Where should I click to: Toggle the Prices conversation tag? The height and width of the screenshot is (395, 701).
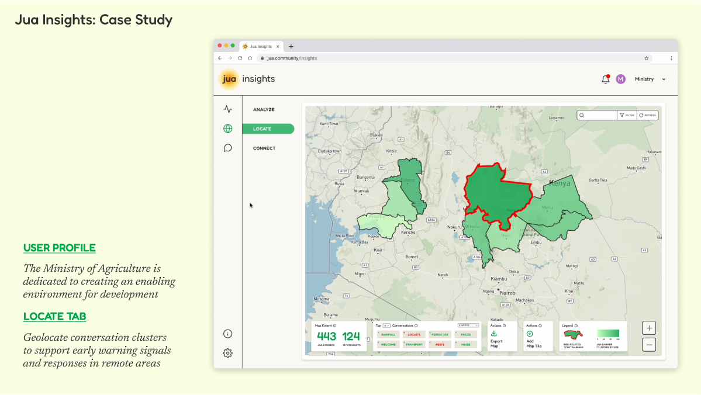click(x=466, y=335)
